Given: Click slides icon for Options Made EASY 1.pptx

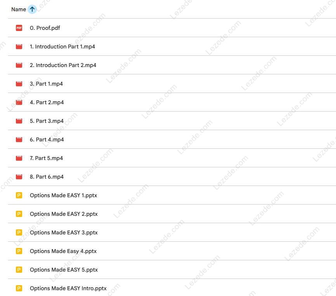Looking at the screenshot, I should coord(19,195).
